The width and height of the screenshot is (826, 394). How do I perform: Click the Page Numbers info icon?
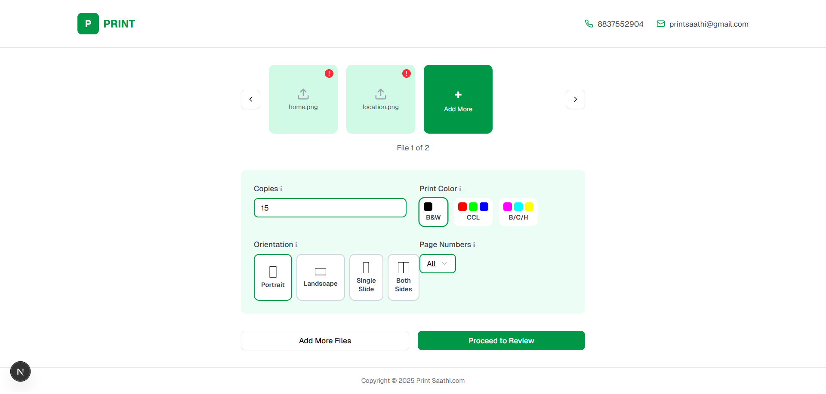pos(474,245)
